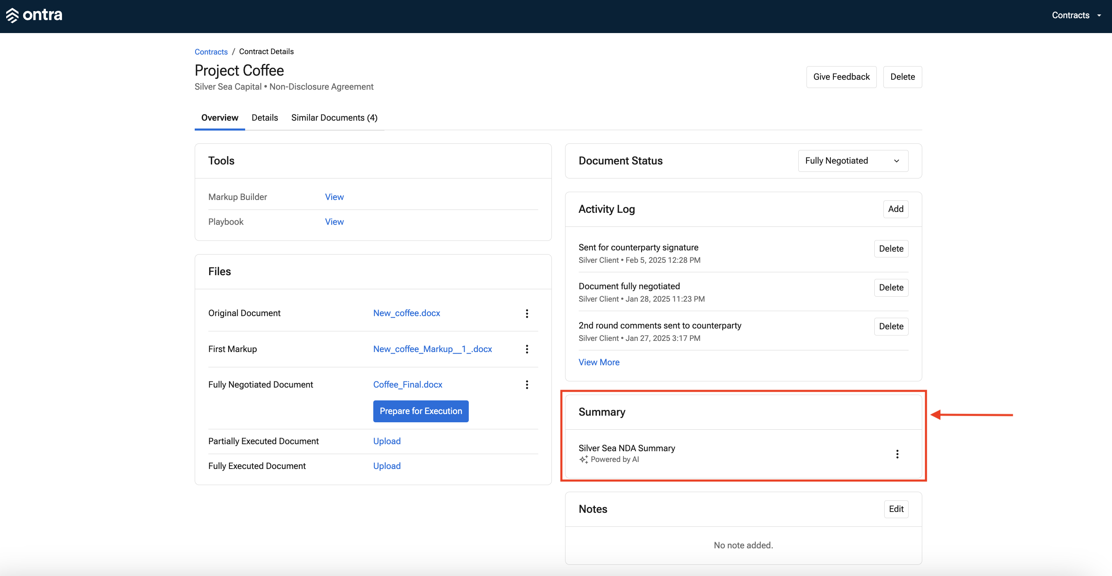Click Silver Sea Capital subtitle text
This screenshot has width=1112, height=576.
click(228, 86)
